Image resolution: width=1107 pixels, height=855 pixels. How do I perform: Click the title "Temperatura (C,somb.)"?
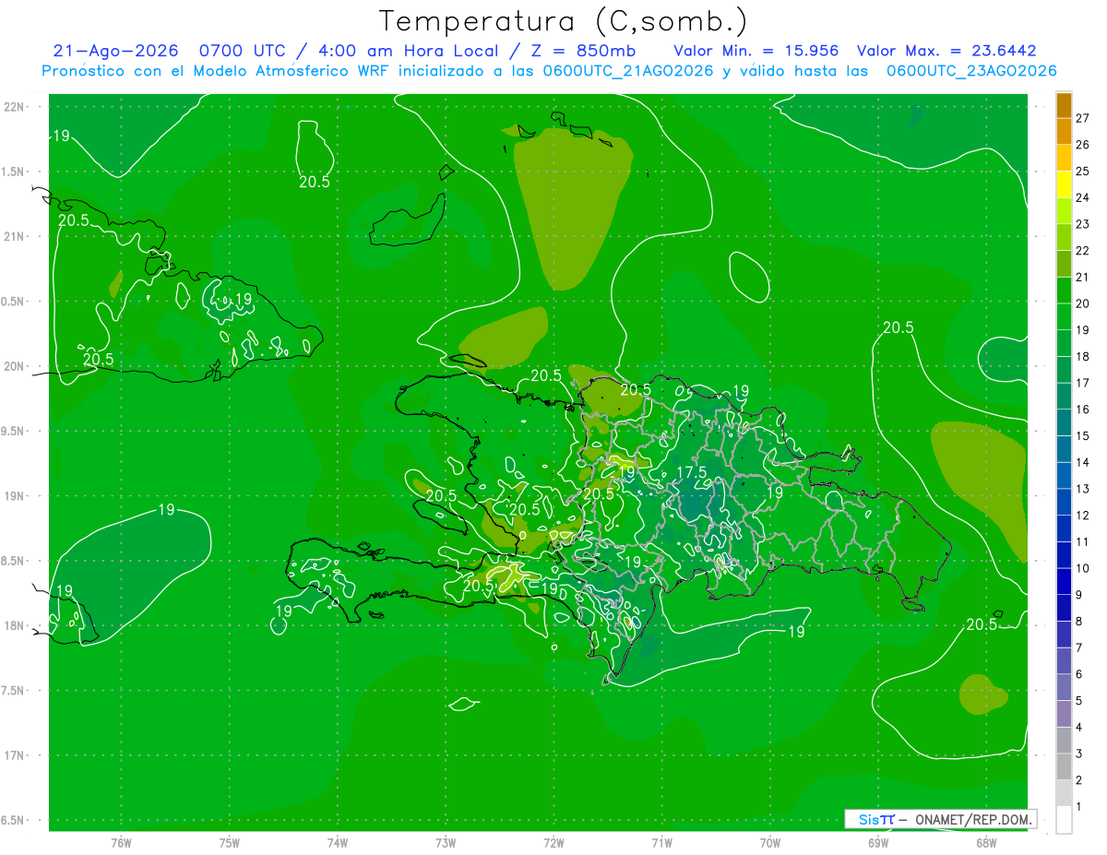[x=563, y=21]
